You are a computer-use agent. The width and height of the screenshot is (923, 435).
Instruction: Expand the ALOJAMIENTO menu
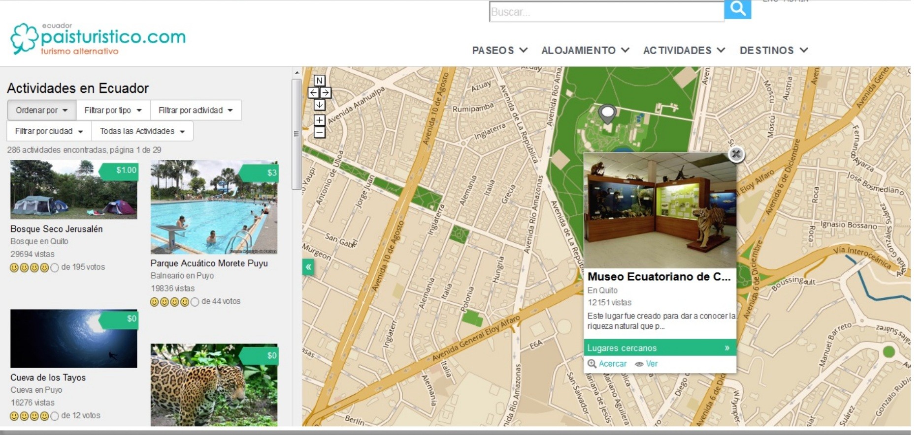click(x=586, y=50)
